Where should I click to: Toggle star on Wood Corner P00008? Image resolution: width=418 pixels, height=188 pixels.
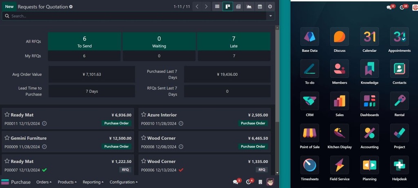coord(144,138)
